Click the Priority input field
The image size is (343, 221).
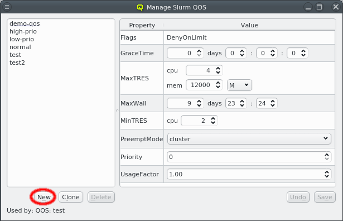coord(249,157)
